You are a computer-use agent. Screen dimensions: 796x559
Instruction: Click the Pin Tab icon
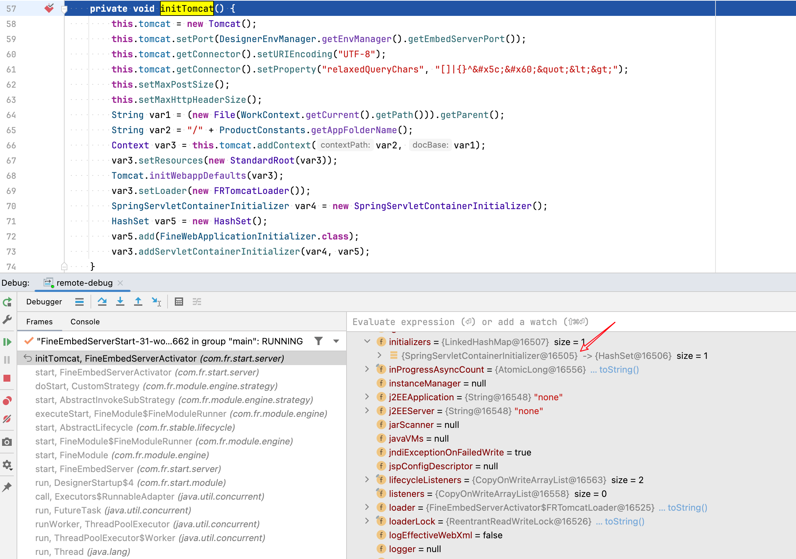point(7,487)
